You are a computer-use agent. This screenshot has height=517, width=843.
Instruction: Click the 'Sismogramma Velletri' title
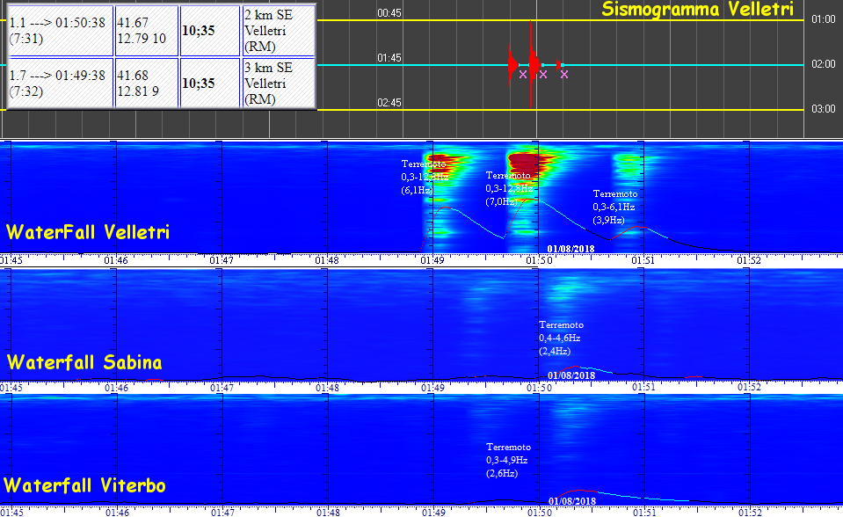click(x=697, y=9)
